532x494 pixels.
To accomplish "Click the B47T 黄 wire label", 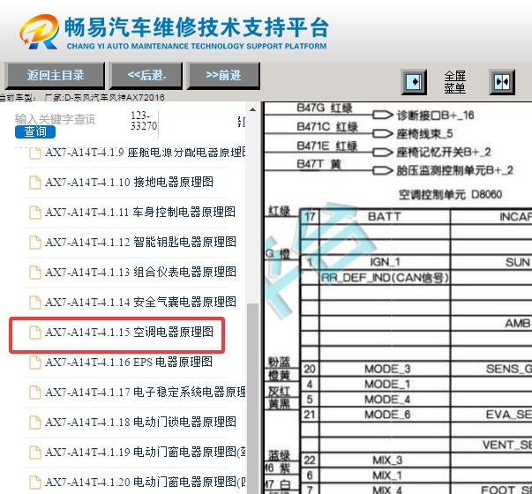I will [x=318, y=164].
